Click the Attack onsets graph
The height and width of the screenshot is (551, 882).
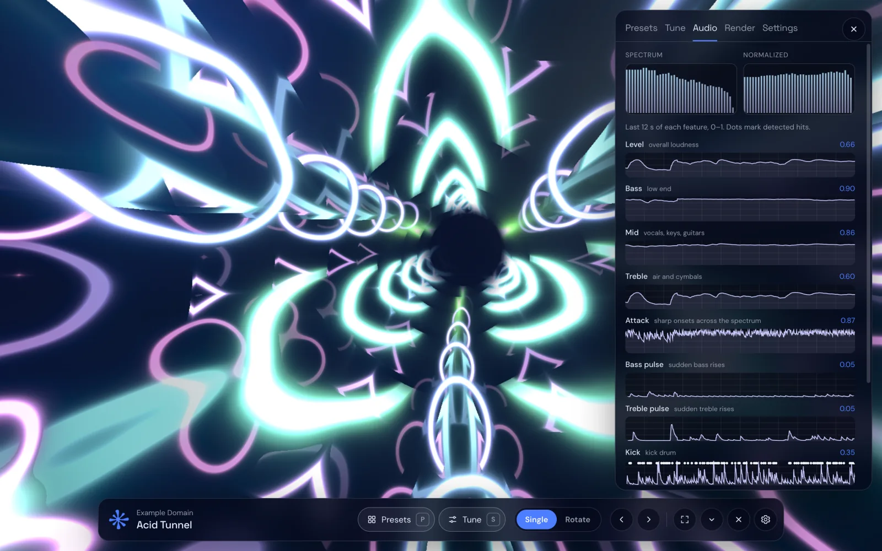coord(740,341)
